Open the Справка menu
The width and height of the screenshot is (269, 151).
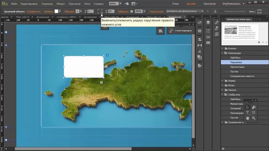click(x=99, y=4)
